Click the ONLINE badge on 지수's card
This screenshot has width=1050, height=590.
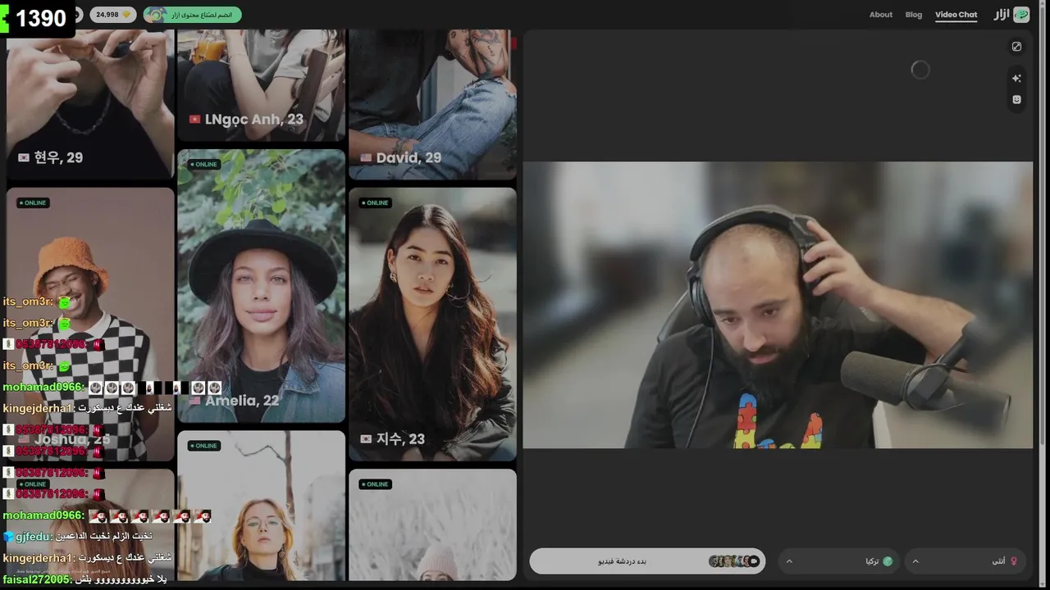pyautogui.click(x=375, y=202)
